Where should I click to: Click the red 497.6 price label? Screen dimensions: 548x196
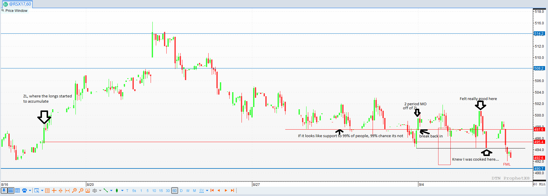coord(539,129)
